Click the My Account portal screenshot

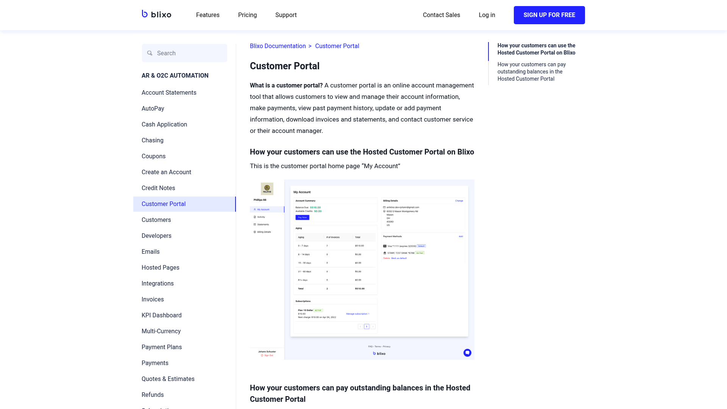click(362, 270)
